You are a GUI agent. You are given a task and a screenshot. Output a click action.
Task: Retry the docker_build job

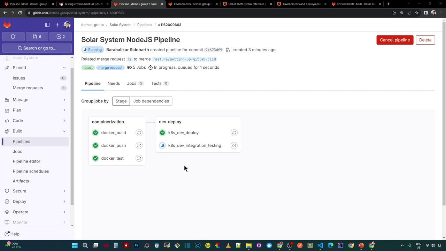139,132
